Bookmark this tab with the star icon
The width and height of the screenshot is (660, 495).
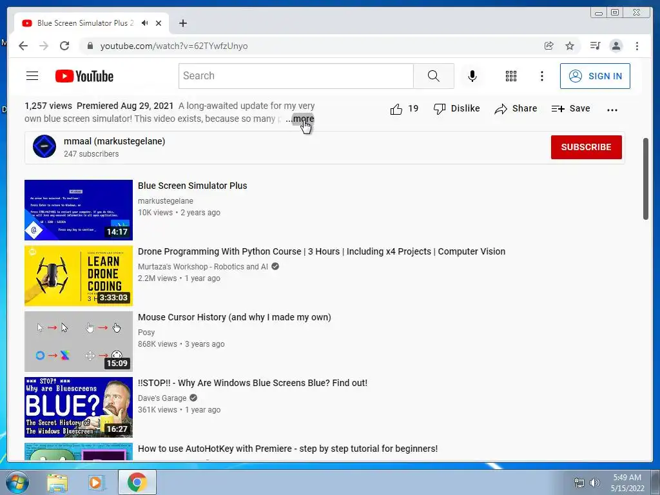click(570, 46)
